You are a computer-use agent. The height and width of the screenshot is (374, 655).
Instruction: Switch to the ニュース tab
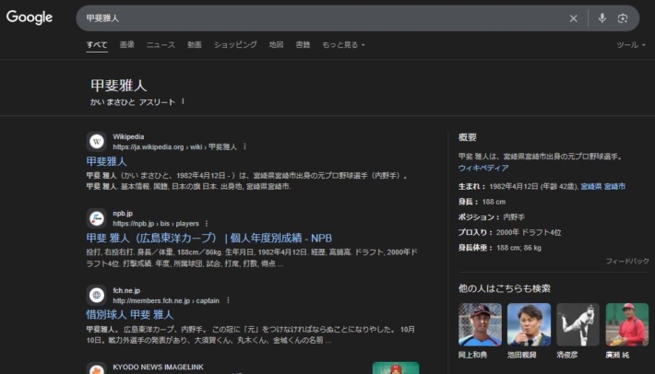[x=161, y=44]
